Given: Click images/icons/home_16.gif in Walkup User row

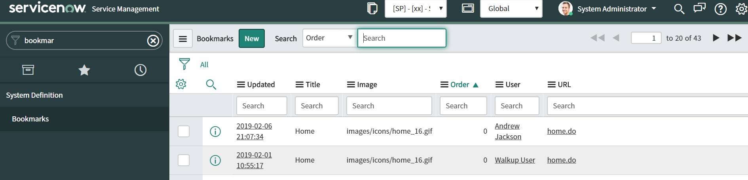Looking at the screenshot, I should coord(389,160).
